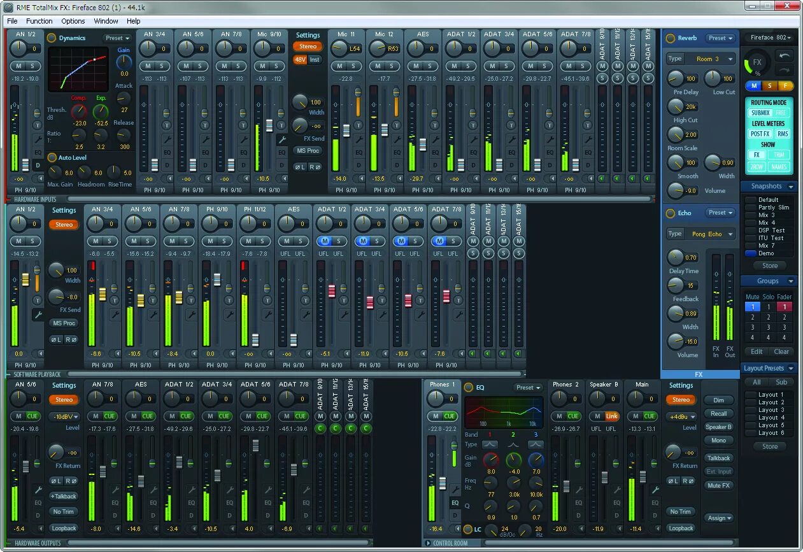Open wrench settings on Phones 1 channel

[x=455, y=490]
